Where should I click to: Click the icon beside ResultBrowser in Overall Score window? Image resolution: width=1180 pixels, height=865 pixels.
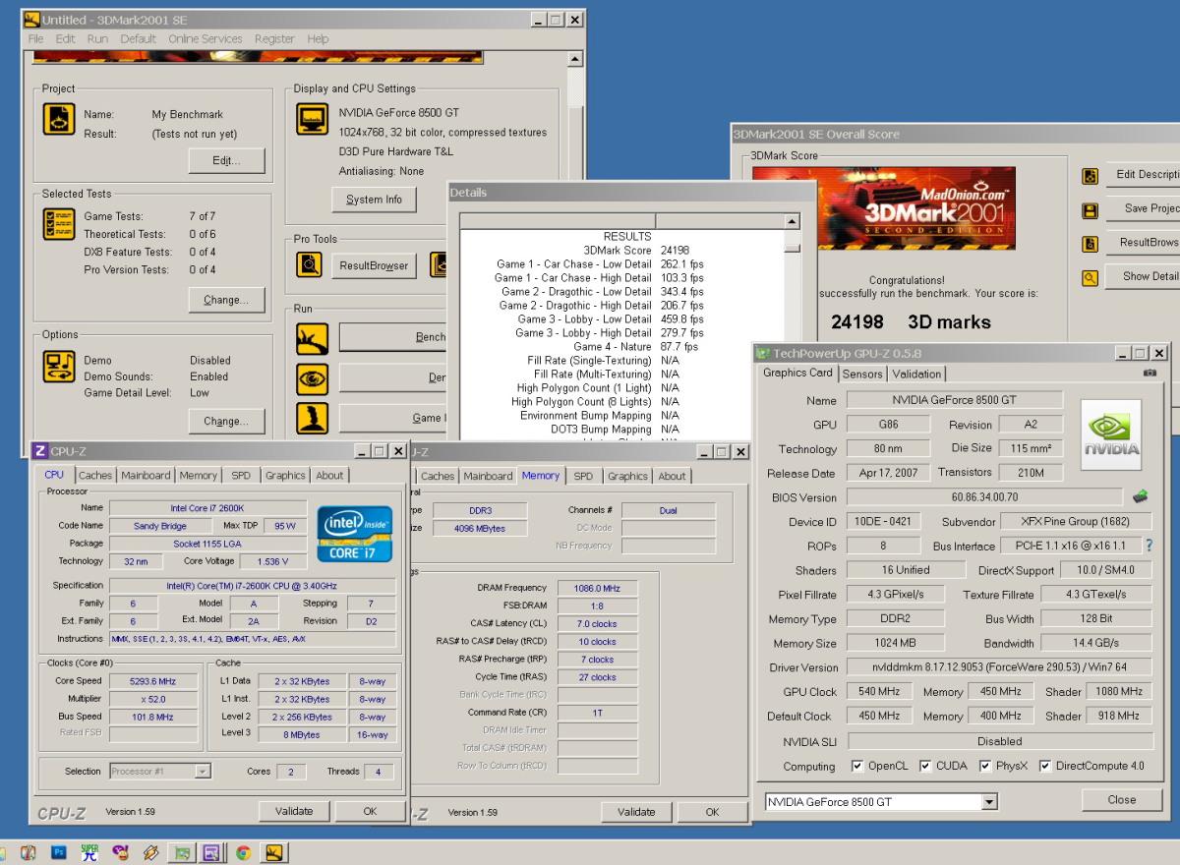1090,244
